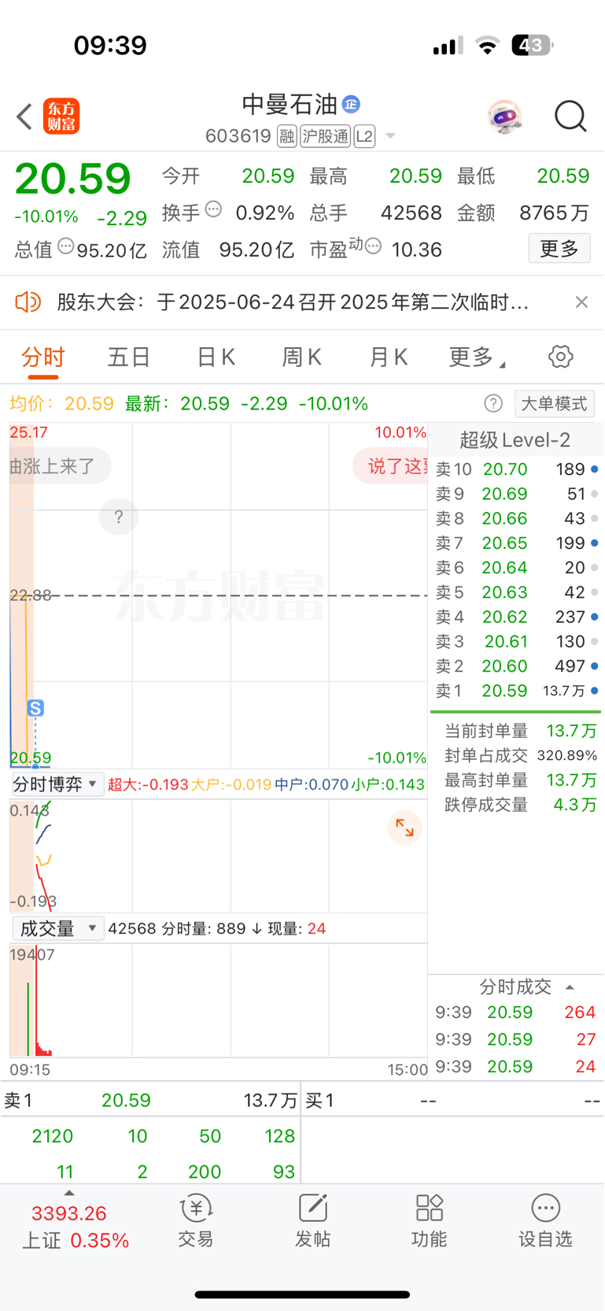The image size is (605, 1311).
Task: Select the 卖4 20.62 order row
Action: (516, 617)
